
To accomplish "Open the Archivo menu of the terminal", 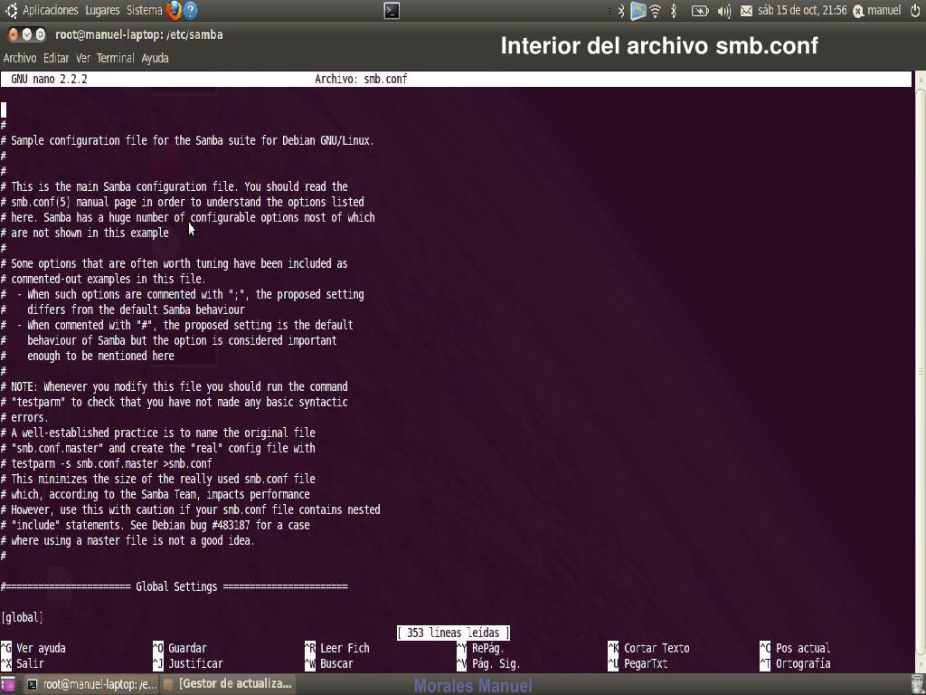I will coord(20,58).
